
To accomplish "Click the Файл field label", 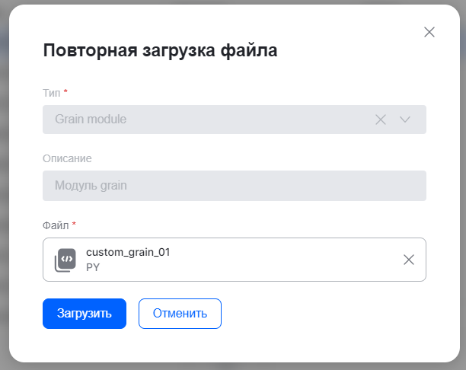I will 55,225.
